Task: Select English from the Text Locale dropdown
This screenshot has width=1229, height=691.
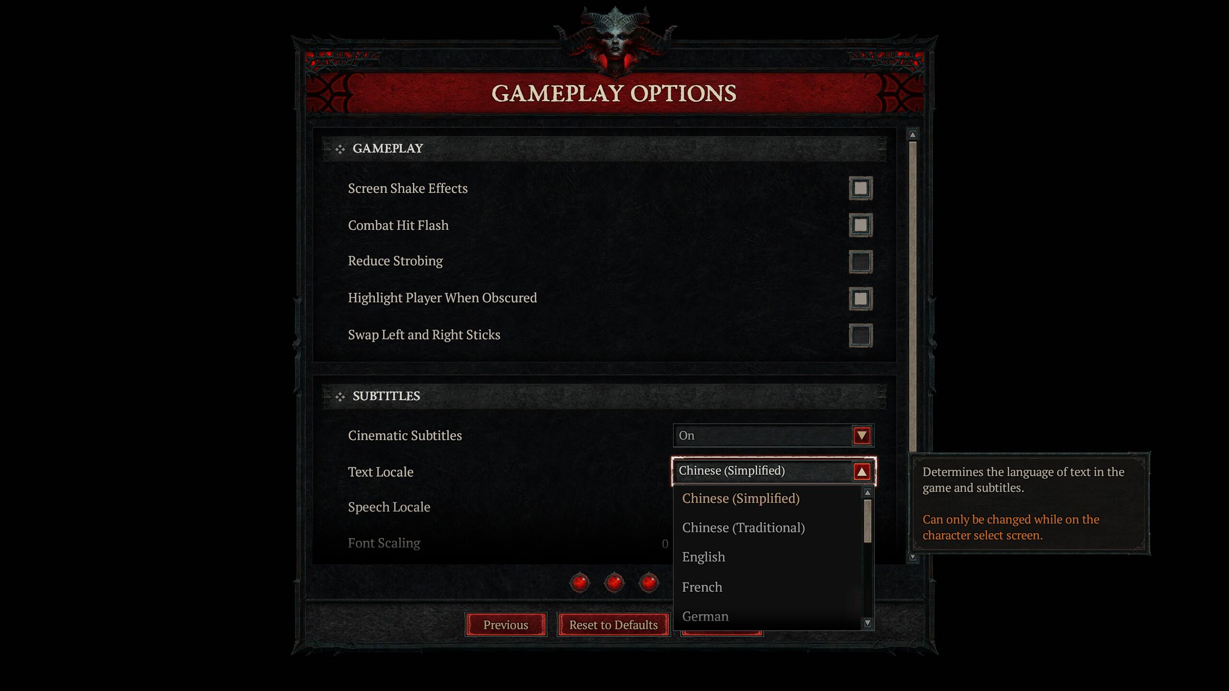Action: [702, 557]
